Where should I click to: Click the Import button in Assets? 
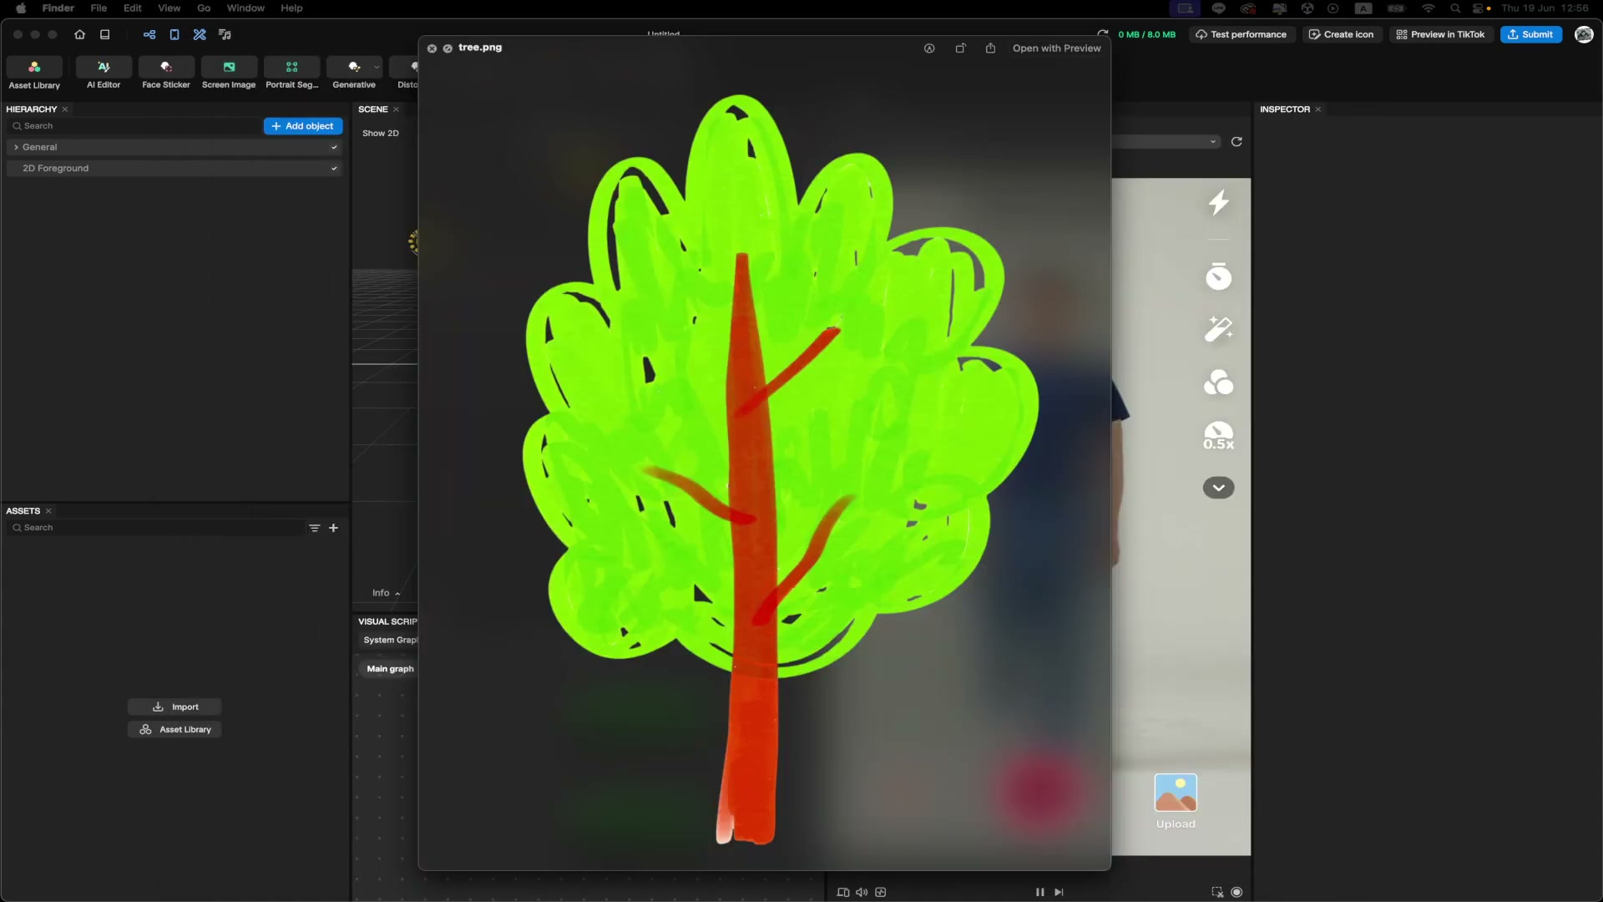pyautogui.click(x=174, y=707)
